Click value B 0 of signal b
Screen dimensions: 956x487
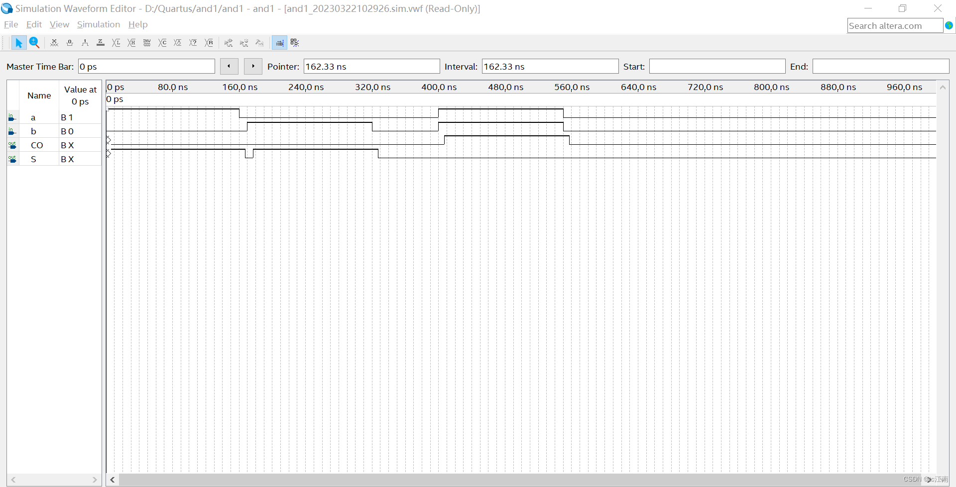pyautogui.click(x=67, y=131)
